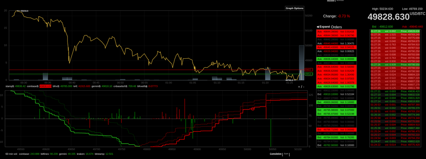Select the Ask 49844.39000 order row
426x159 pixels.
point(336,32)
